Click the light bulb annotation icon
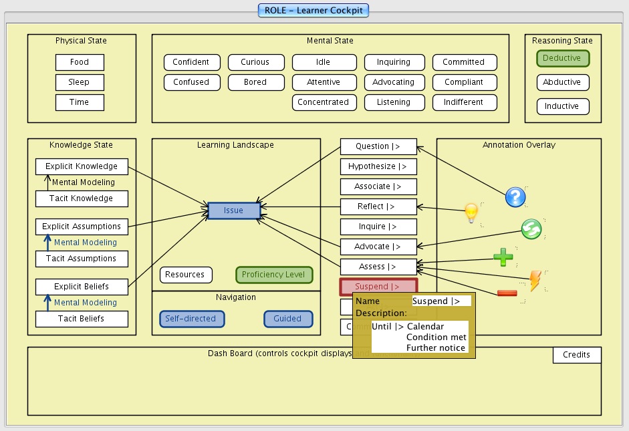629x431 pixels. coord(471,213)
